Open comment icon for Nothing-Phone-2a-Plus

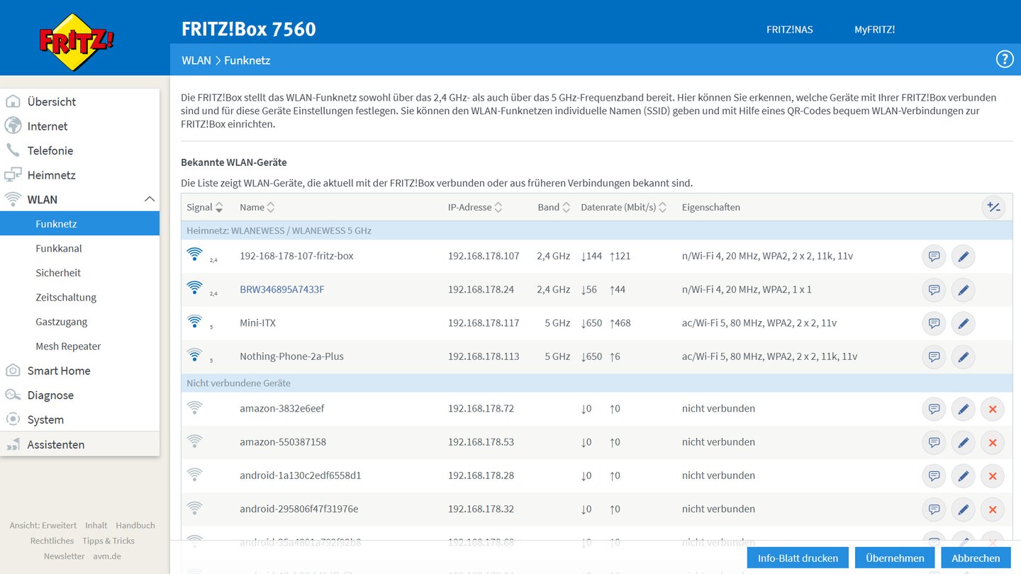(934, 356)
